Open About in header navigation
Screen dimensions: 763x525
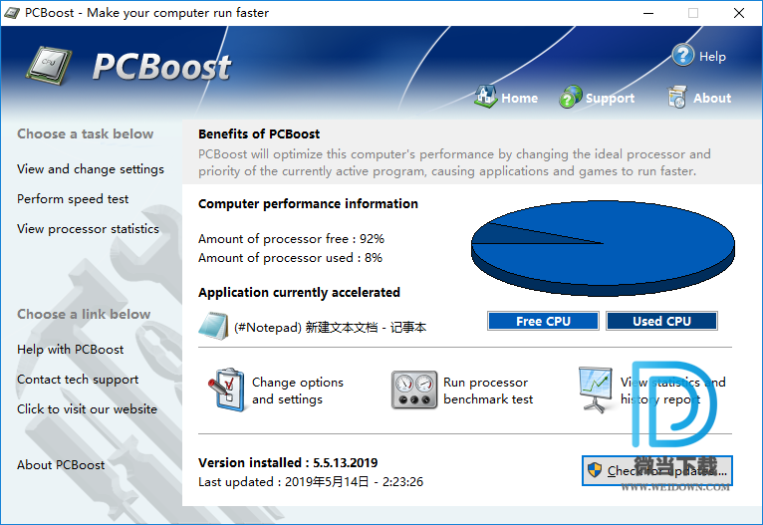[x=712, y=98]
